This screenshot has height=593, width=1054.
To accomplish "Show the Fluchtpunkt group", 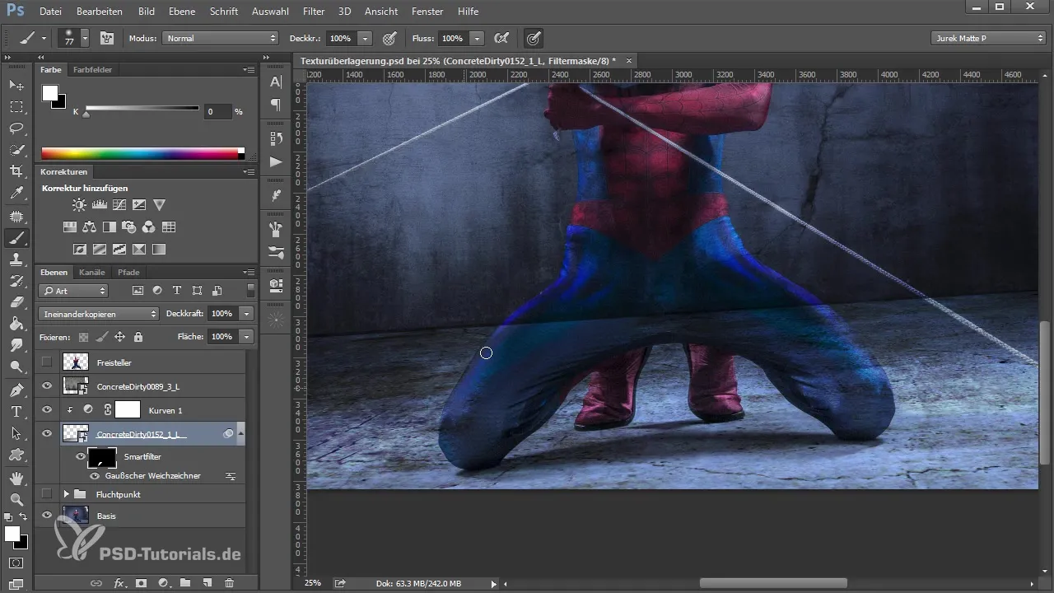I will pos(46,494).
